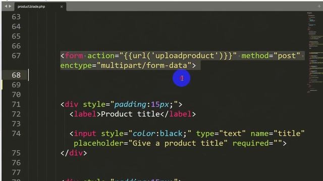
Task: Click line number 64 in gutter
Action: pos(16,27)
